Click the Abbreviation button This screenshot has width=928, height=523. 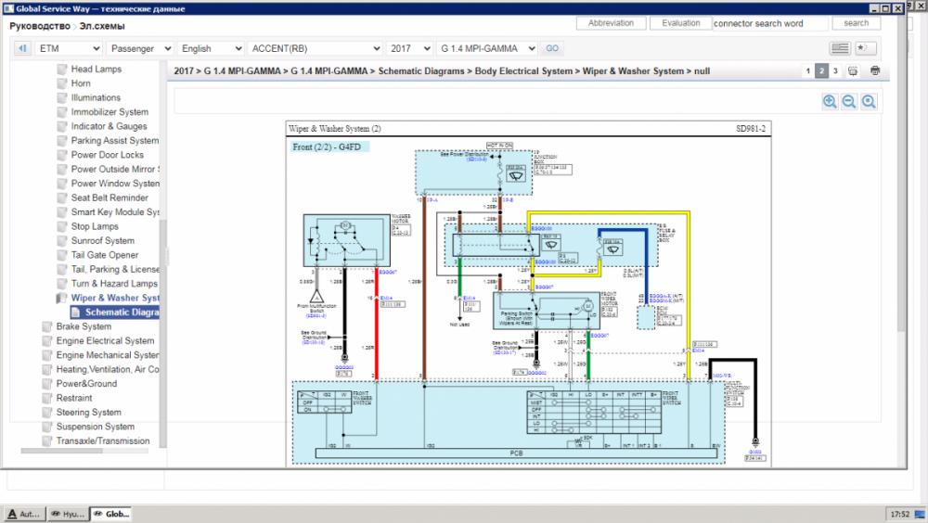pos(612,23)
